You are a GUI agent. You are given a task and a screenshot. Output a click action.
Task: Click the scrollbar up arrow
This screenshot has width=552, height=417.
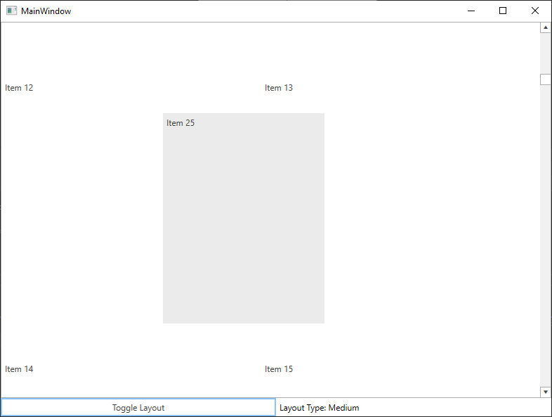tap(545, 27)
